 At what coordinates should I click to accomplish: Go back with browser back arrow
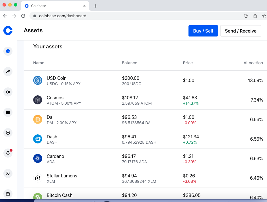(5, 16)
